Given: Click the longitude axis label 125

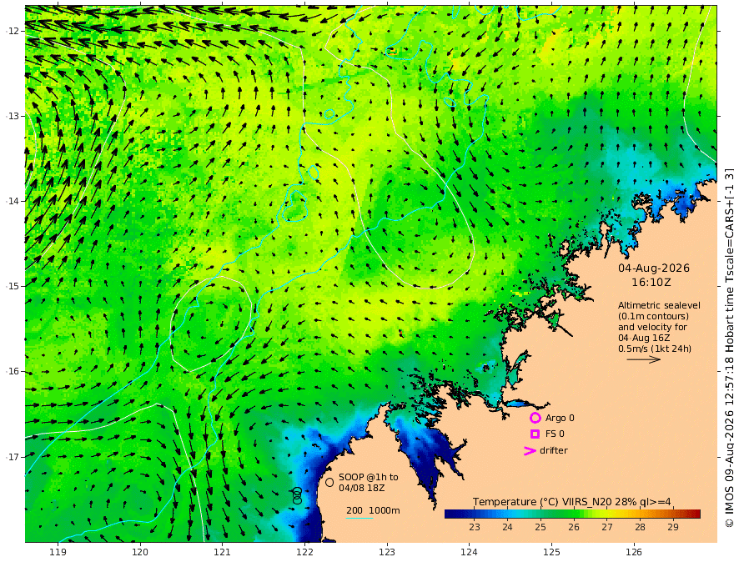Looking at the screenshot, I should (551, 553).
